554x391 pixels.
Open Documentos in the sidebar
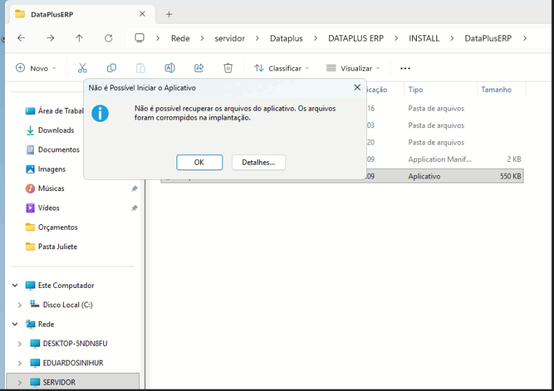tap(53, 149)
